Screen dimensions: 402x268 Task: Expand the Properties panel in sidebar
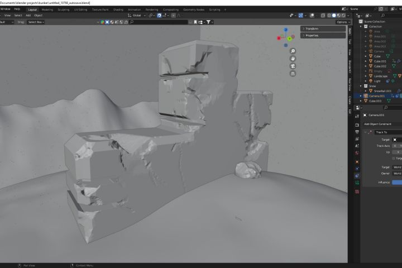pos(312,35)
